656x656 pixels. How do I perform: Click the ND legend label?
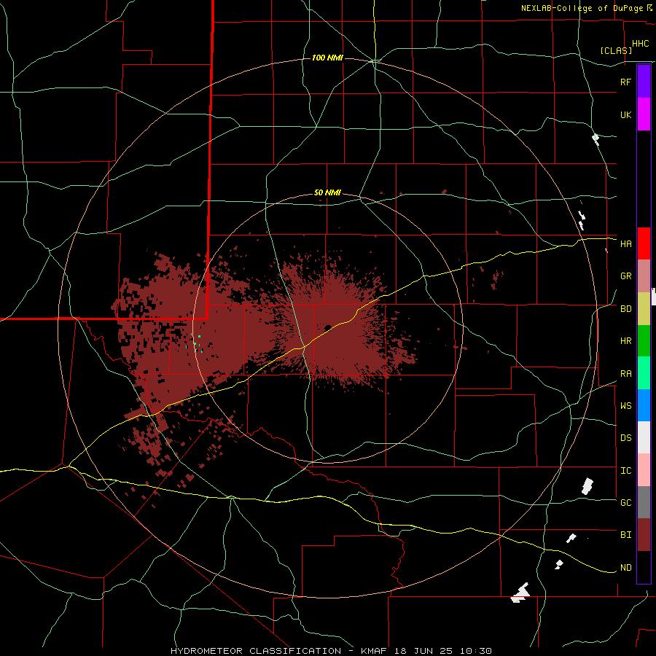point(625,568)
